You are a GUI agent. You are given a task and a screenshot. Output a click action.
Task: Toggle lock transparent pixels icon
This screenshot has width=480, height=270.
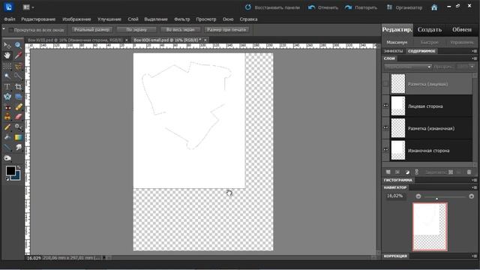pyautogui.click(x=451, y=172)
